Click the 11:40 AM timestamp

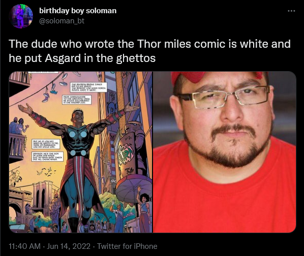point(24,246)
